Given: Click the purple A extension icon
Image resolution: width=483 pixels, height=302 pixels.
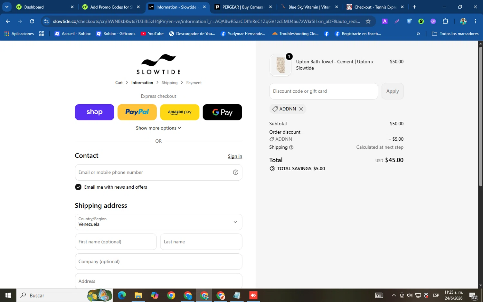Looking at the screenshot, I should tap(385, 21).
